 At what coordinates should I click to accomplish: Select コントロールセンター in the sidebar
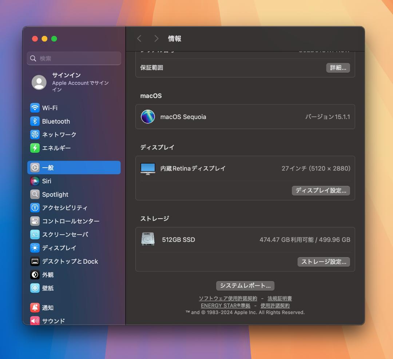74,221
